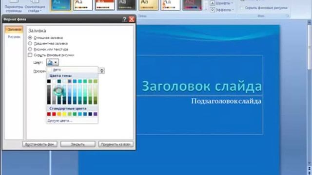Select the Градиентная заливка radio button
This screenshot has width=312, height=175.
(x=30, y=43)
